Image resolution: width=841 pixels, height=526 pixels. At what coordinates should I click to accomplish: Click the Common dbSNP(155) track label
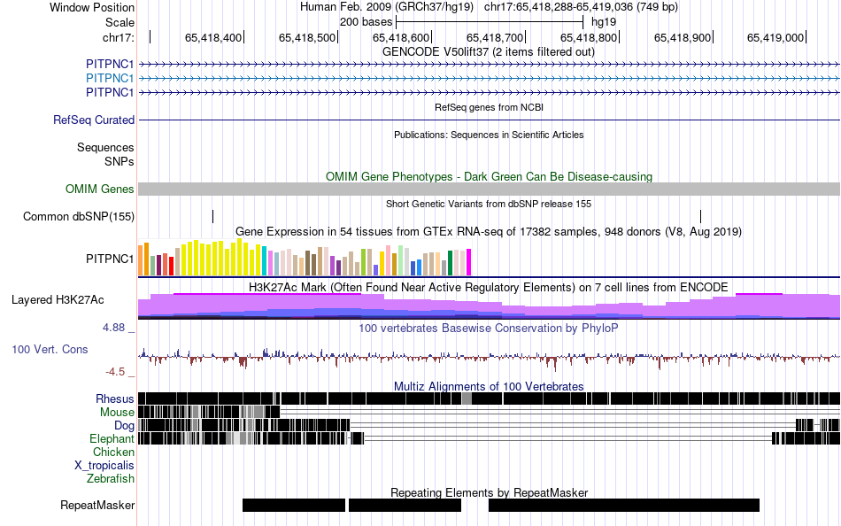pyautogui.click(x=79, y=216)
